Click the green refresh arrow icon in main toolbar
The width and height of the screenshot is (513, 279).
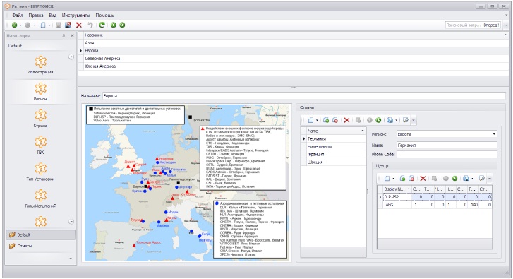(102, 25)
